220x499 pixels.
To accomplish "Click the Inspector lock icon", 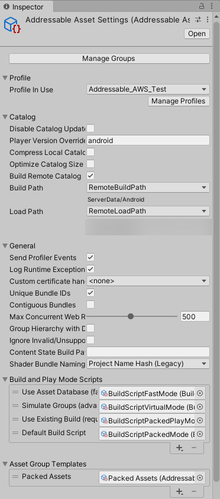I will [202, 6].
